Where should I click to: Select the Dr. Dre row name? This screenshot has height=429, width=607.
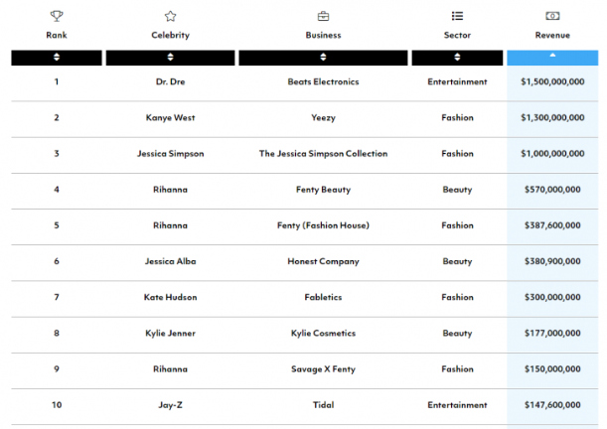pos(170,82)
